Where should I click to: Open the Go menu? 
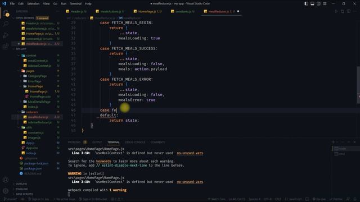tap(55, 4)
